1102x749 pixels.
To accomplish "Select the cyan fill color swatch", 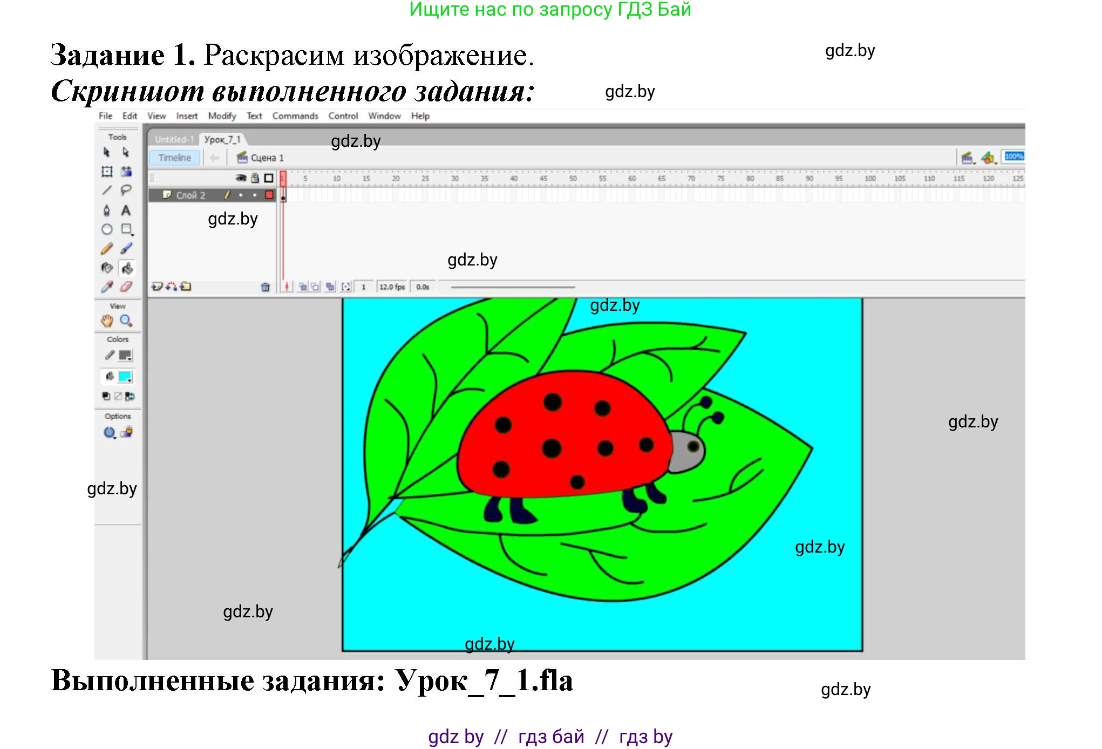I will point(125,375).
